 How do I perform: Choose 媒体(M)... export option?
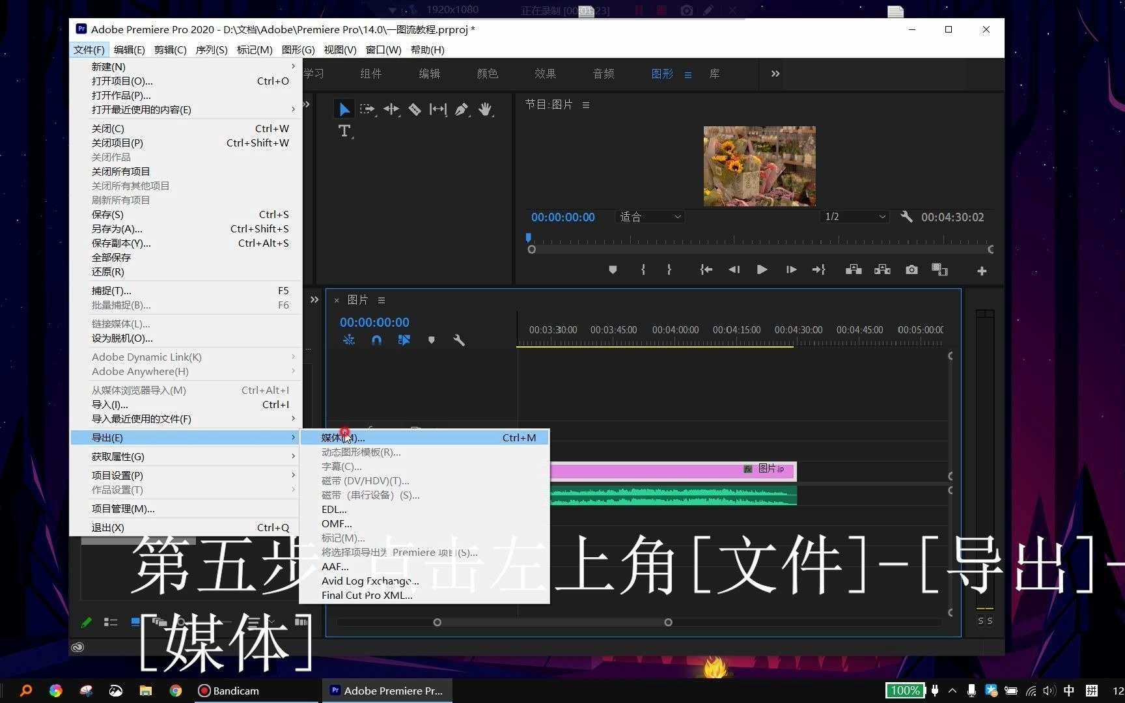coord(424,437)
